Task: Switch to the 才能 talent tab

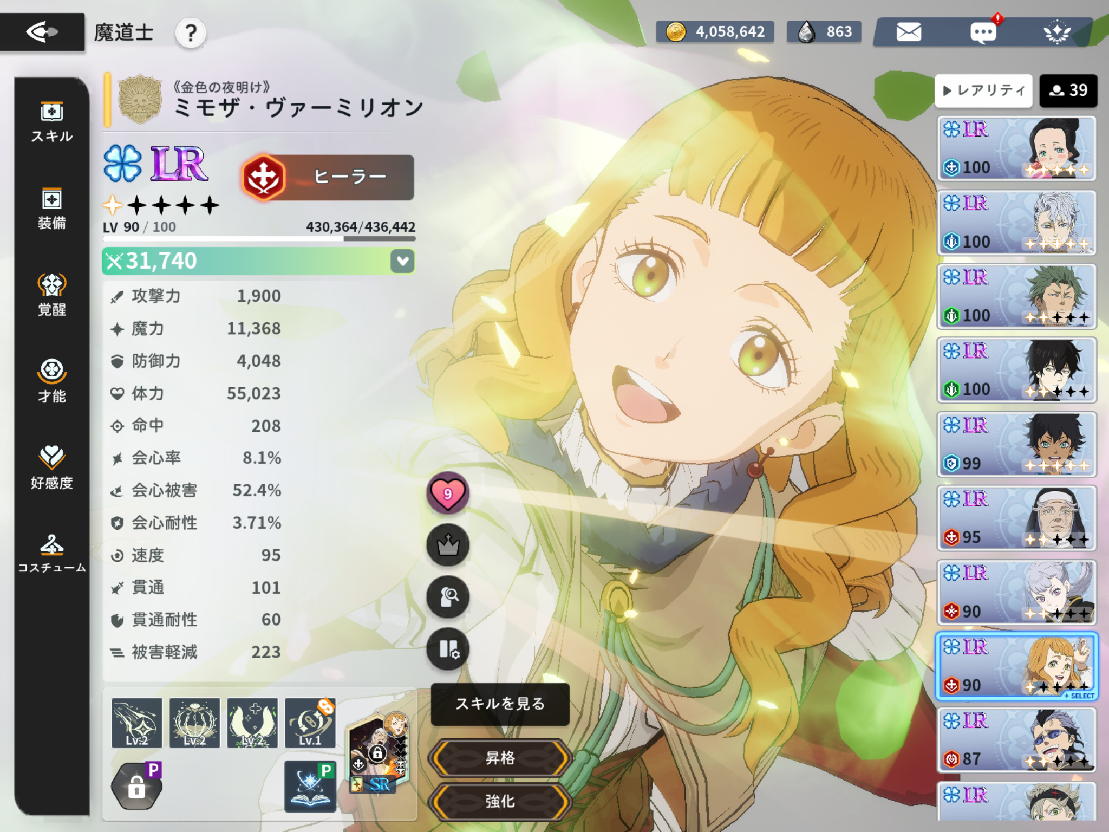Action: [x=52, y=381]
